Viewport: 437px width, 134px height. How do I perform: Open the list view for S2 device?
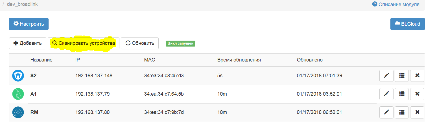point(402,76)
